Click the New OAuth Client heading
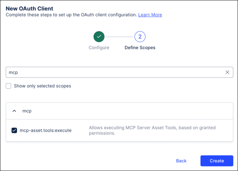This screenshot has width=238, height=171. (x=30, y=8)
